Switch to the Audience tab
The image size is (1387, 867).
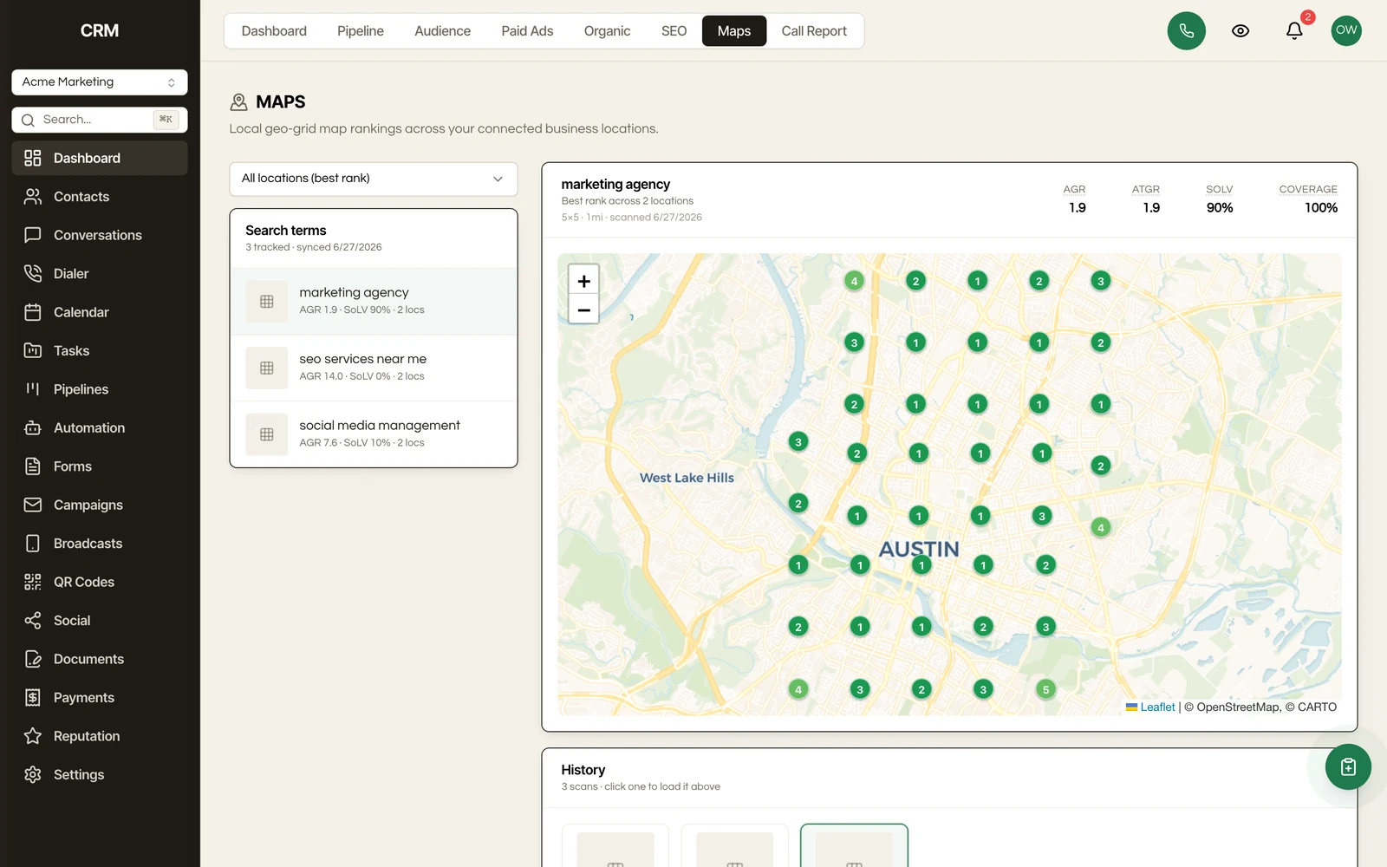442,31
